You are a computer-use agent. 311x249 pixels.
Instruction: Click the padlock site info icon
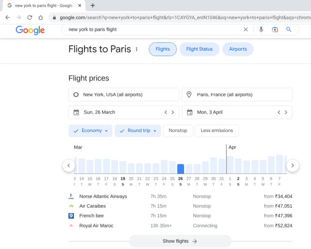pos(54,18)
